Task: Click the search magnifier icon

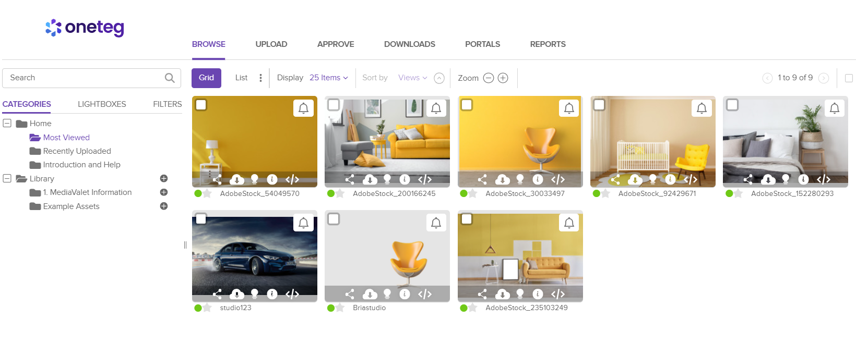Action: (170, 78)
